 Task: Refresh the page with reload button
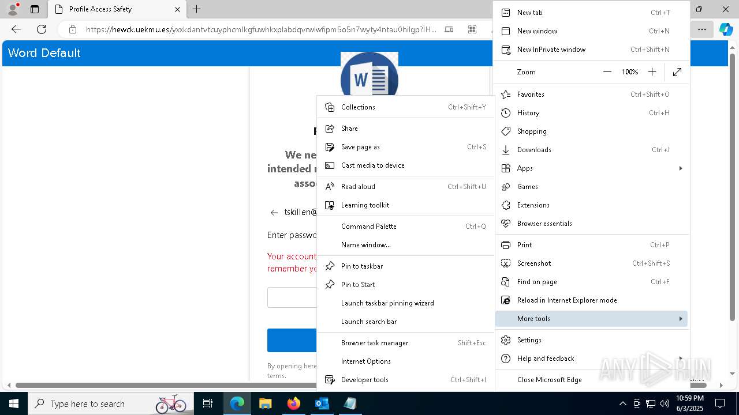42,29
